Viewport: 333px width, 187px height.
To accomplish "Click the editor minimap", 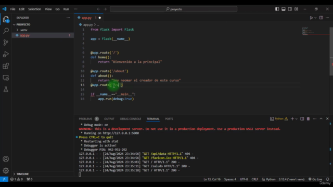I will [x=315, y=31].
